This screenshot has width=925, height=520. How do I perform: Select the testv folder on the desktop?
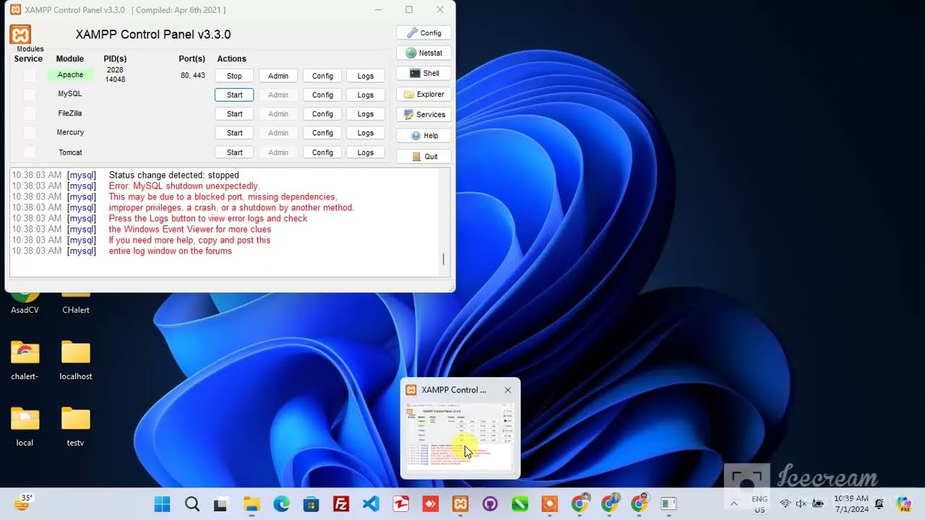point(76,426)
